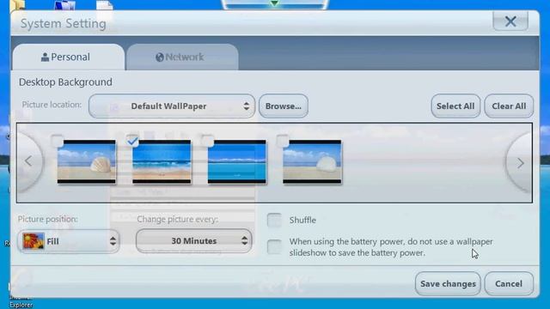Viewport: 550px width, 309px height.
Task: Check the first seashell wallpaper checkbox
Action: click(57, 141)
